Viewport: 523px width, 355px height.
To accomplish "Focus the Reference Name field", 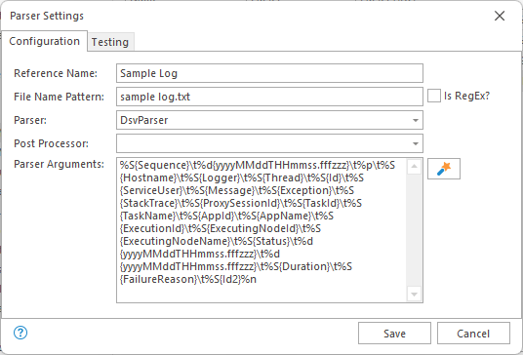I will (x=269, y=73).
